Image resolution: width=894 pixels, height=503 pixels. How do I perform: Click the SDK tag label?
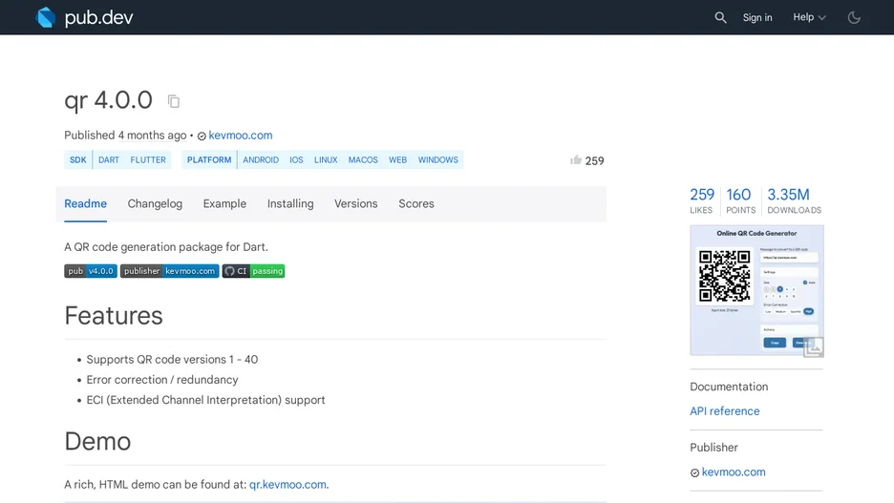[x=78, y=160]
